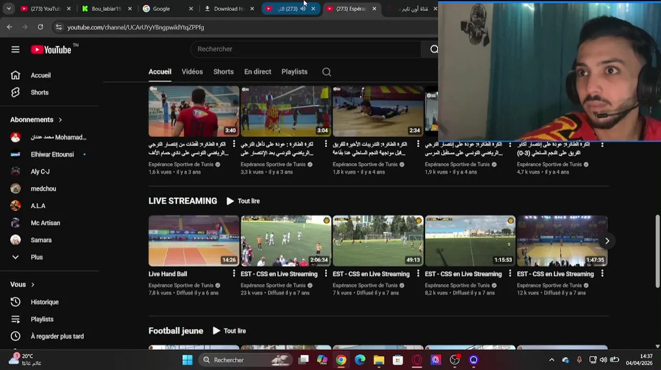This screenshot has width=661, height=370.
Task: Switch to the Bou_labiar19 browser tab
Action: pos(106,9)
